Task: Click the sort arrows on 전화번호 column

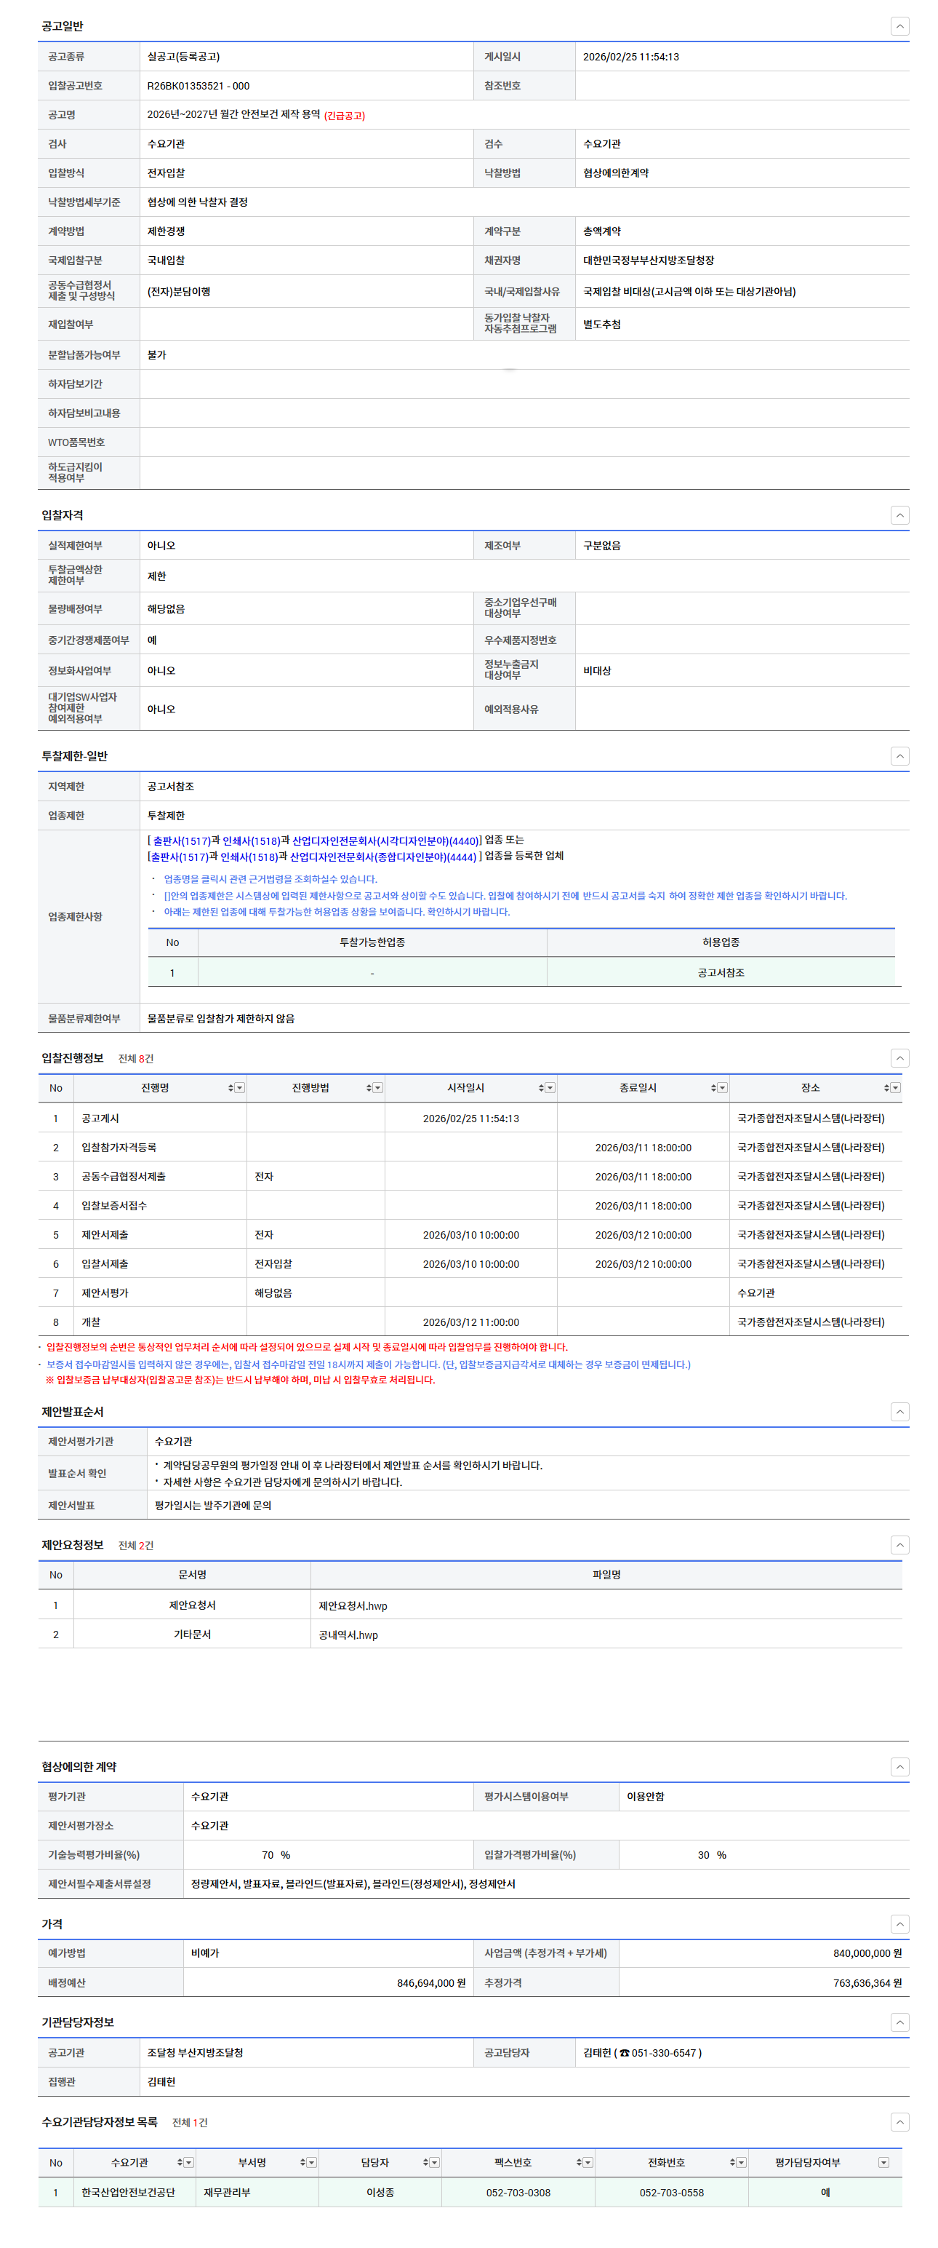Action: coord(732,2161)
